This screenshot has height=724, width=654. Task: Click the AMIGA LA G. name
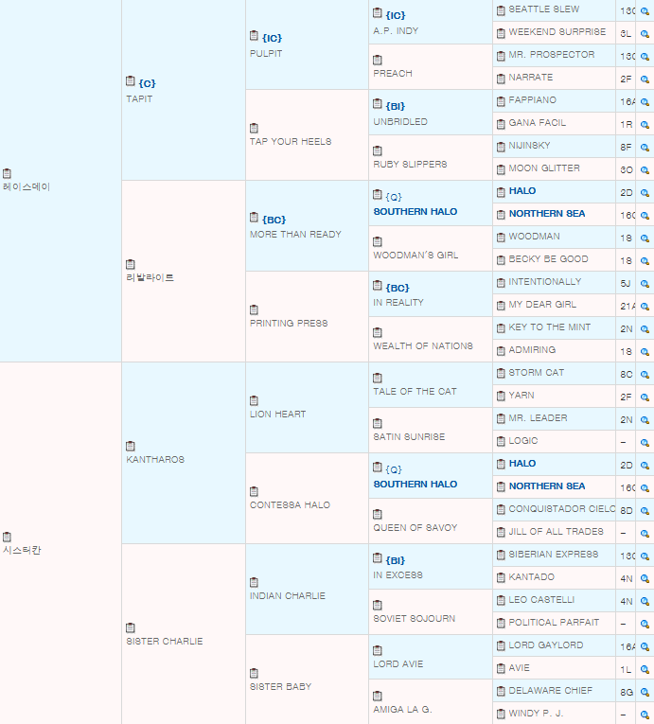403,709
